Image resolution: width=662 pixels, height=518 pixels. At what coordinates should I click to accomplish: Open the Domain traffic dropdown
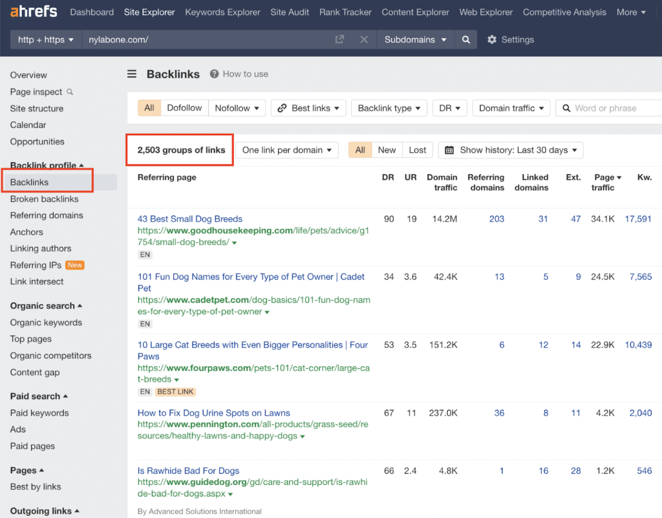pos(511,108)
